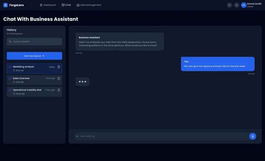The height and width of the screenshot is (161, 265).
Task: Open the notifications bell icon
Action: point(237,5)
